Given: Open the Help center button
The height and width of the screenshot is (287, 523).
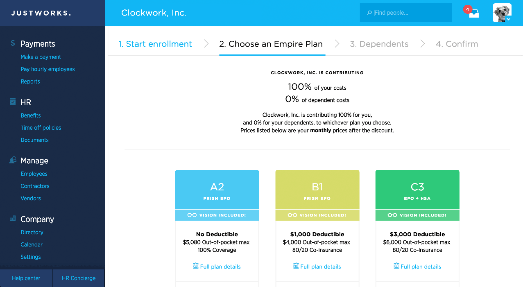Looking at the screenshot, I should coord(26,278).
